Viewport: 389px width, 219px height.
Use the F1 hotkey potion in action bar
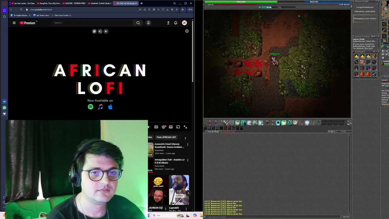point(210,123)
